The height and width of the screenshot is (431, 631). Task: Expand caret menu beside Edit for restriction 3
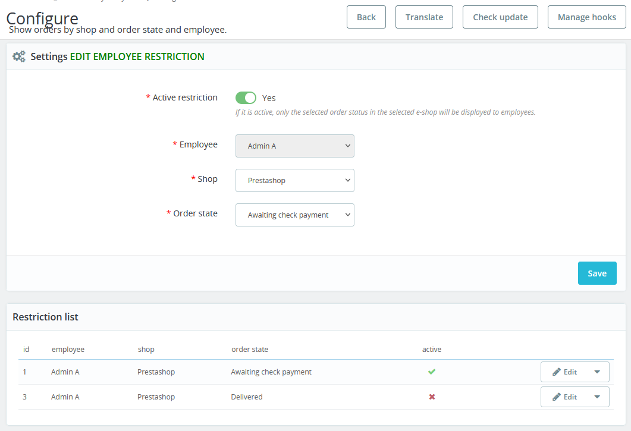[597, 397]
